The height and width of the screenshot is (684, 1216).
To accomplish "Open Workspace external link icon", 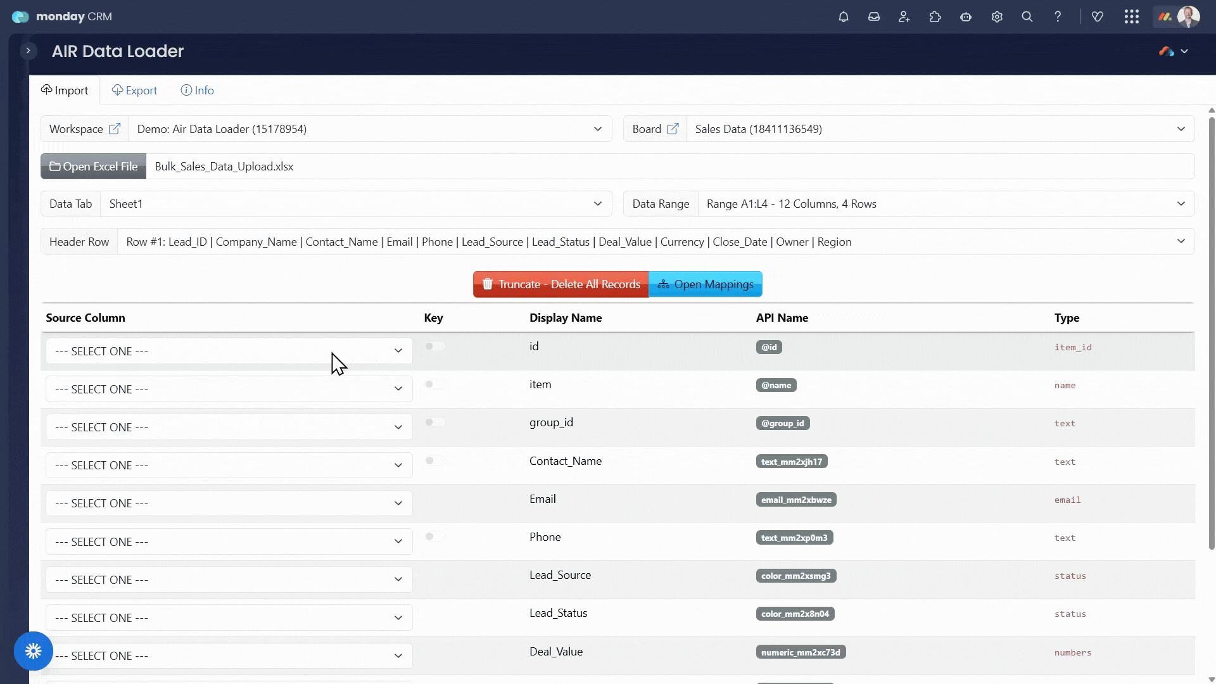I will tap(115, 129).
